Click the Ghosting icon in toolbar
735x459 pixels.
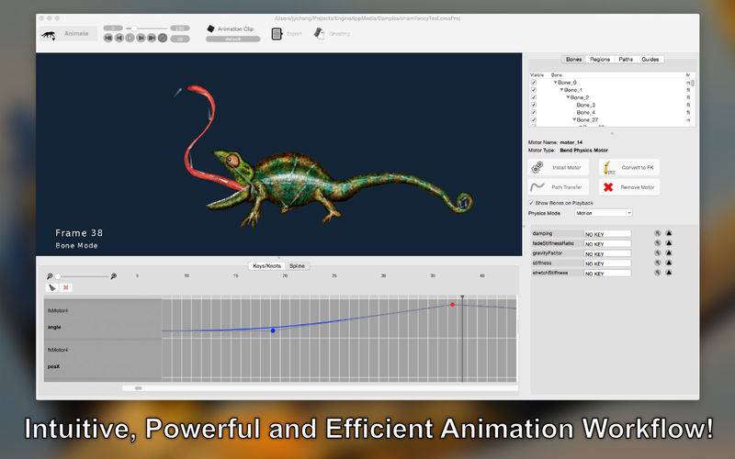point(319,34)
